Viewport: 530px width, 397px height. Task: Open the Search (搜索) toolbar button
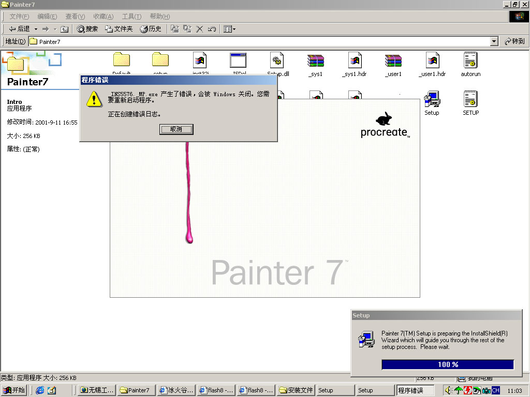(87, 29)
